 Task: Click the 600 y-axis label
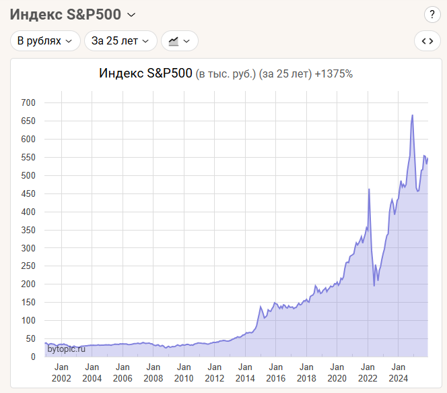coord(28,140)
